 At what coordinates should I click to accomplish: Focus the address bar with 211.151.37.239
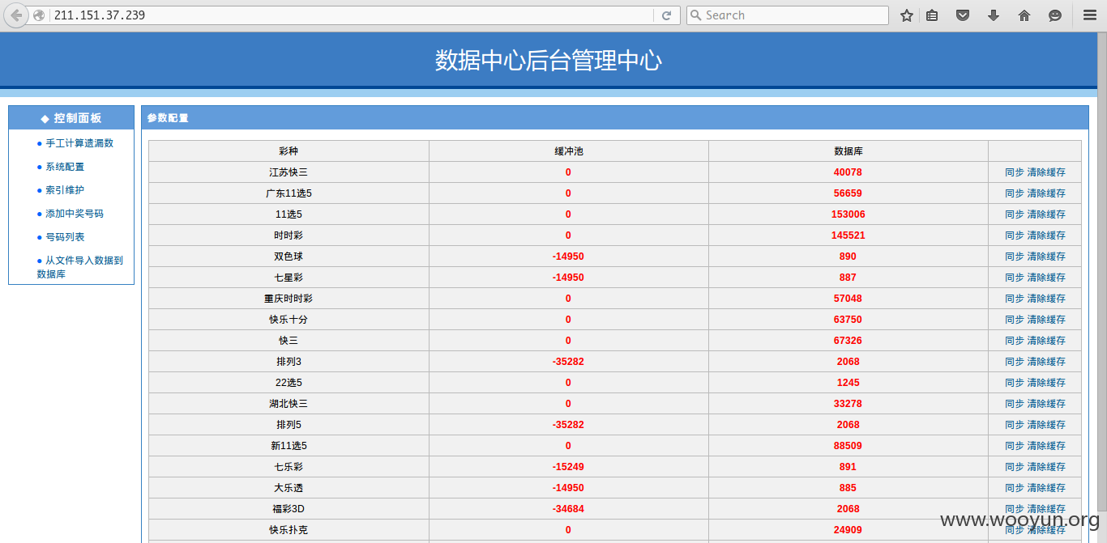pyautogui.click(x=351, y=15)
